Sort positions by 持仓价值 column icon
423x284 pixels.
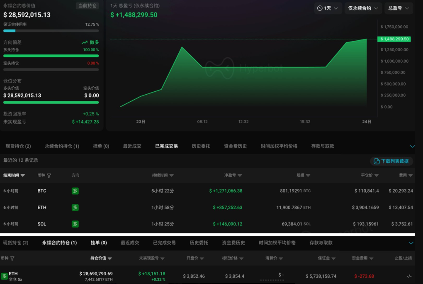(110, 258)
